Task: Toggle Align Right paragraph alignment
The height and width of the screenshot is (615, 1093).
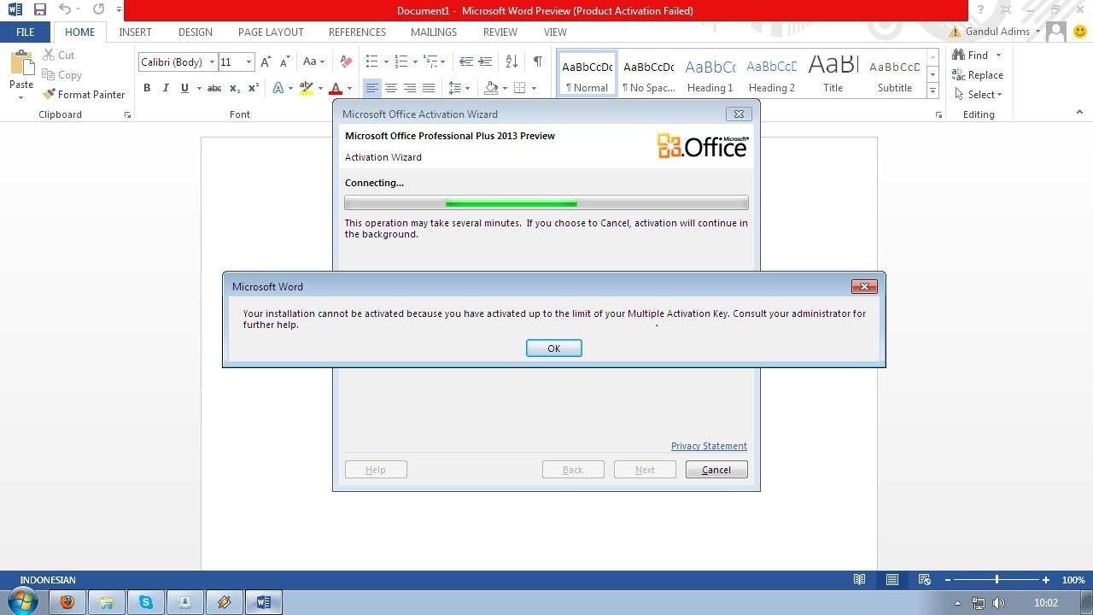Action: point(410,88)
